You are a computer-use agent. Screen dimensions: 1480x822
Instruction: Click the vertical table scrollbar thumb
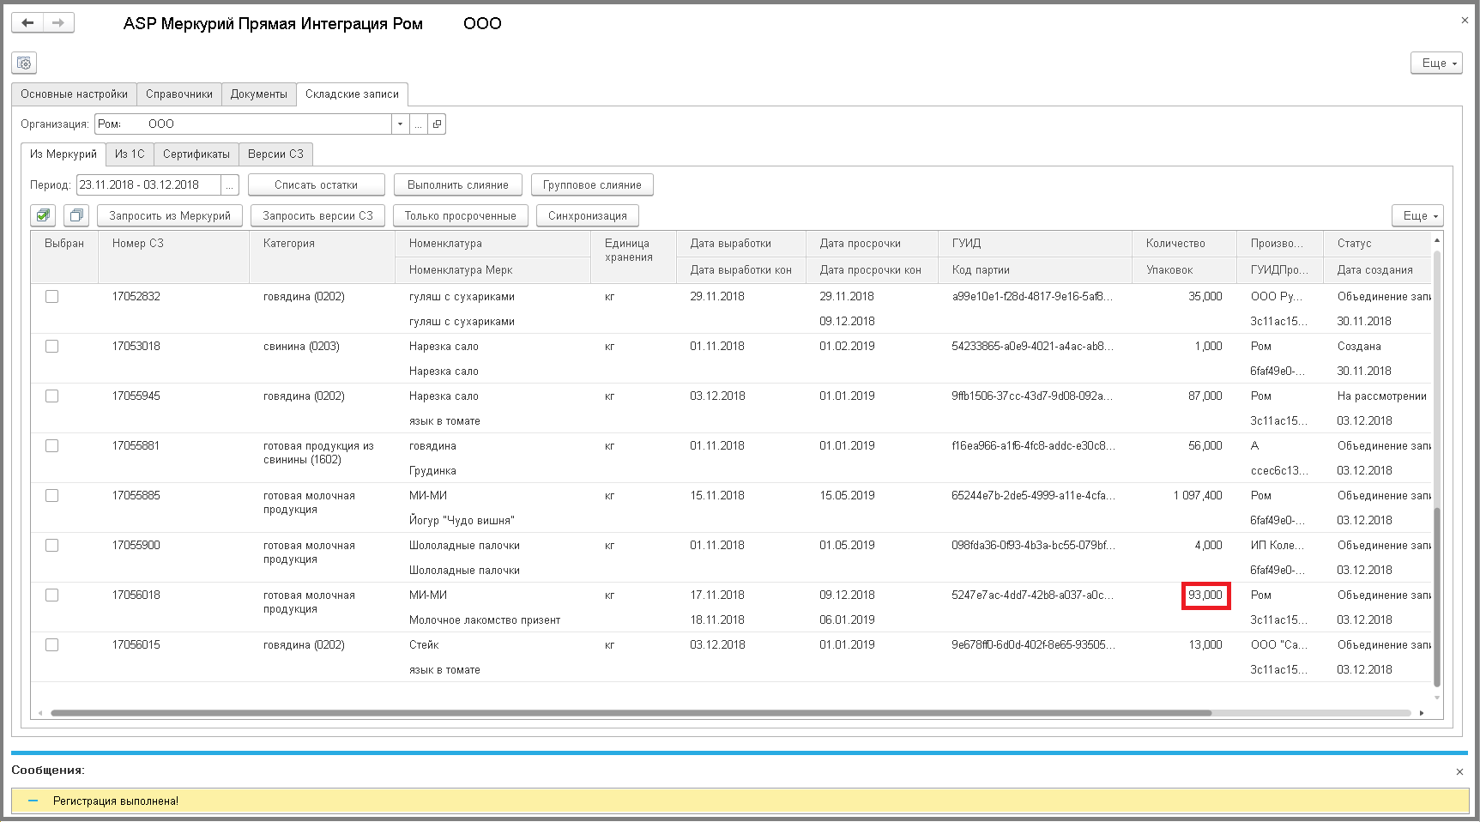tap(1437, 596)
